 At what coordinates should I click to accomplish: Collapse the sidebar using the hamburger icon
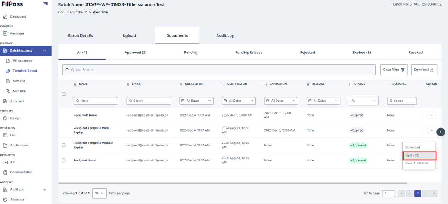46,4
